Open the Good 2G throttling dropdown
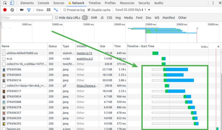 [133, 10]
